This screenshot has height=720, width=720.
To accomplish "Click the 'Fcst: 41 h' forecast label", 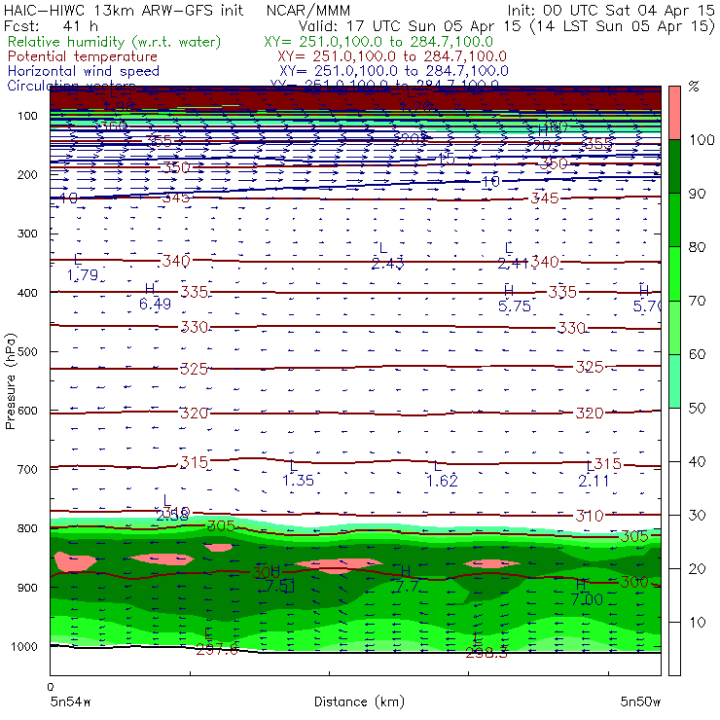I will pyautogui.click(x=51, y=25).
